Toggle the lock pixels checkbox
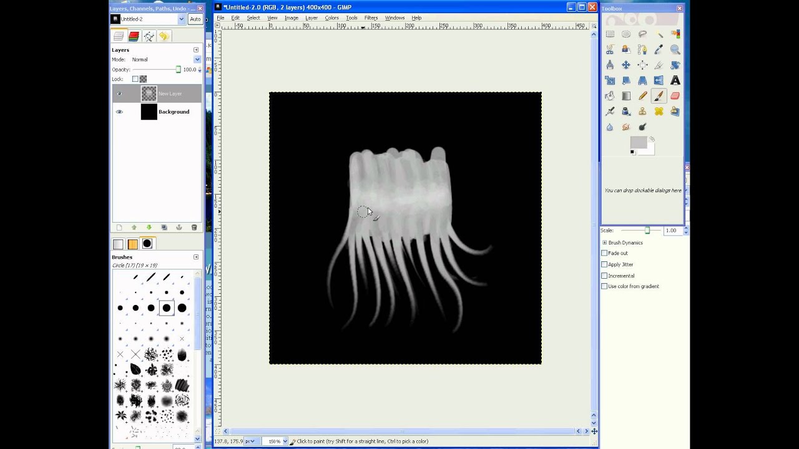799x449 pixels. (x=135, y=79)
